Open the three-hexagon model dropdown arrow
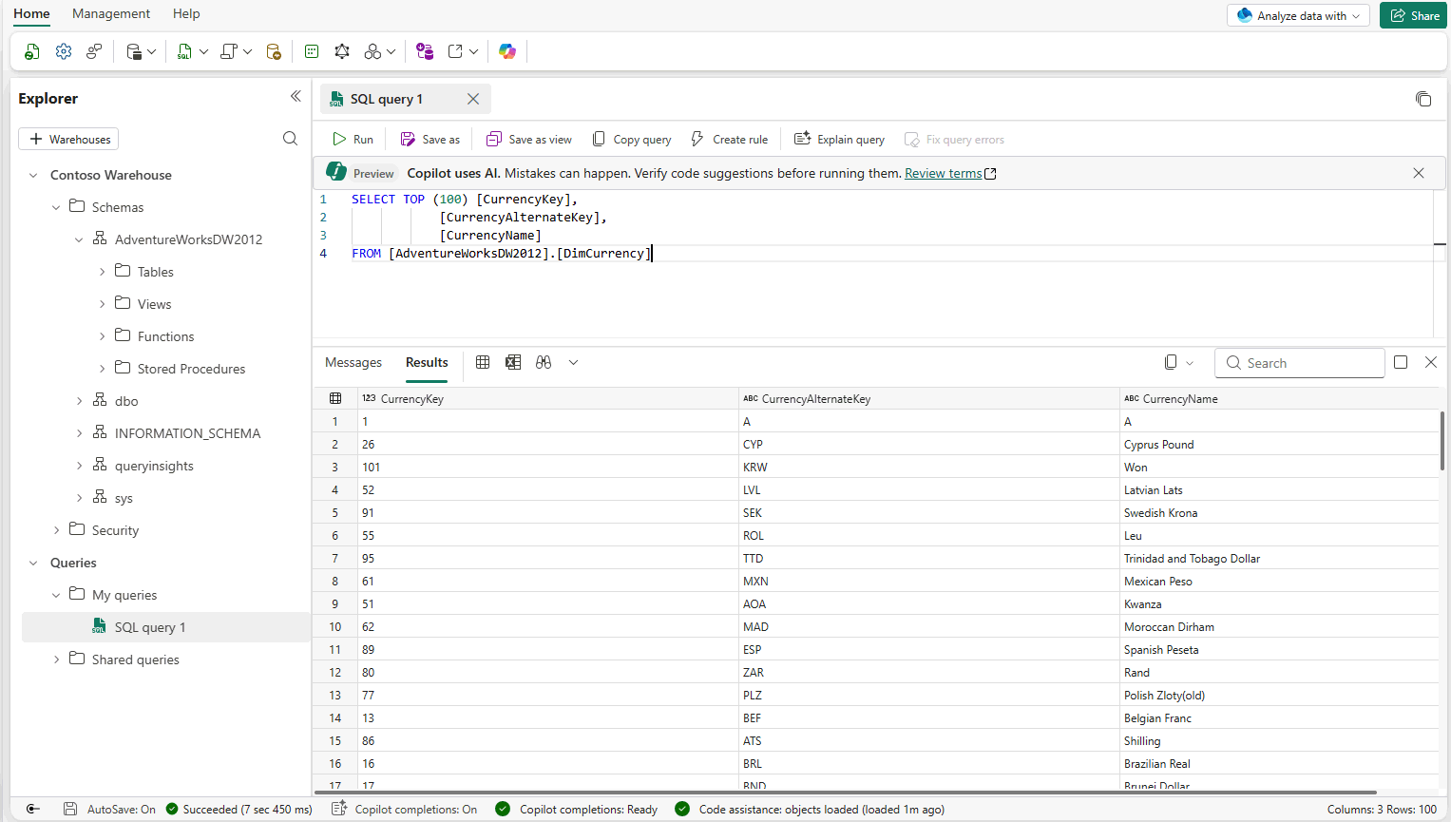Screen dimensions: 1451x822 [391, 52]
